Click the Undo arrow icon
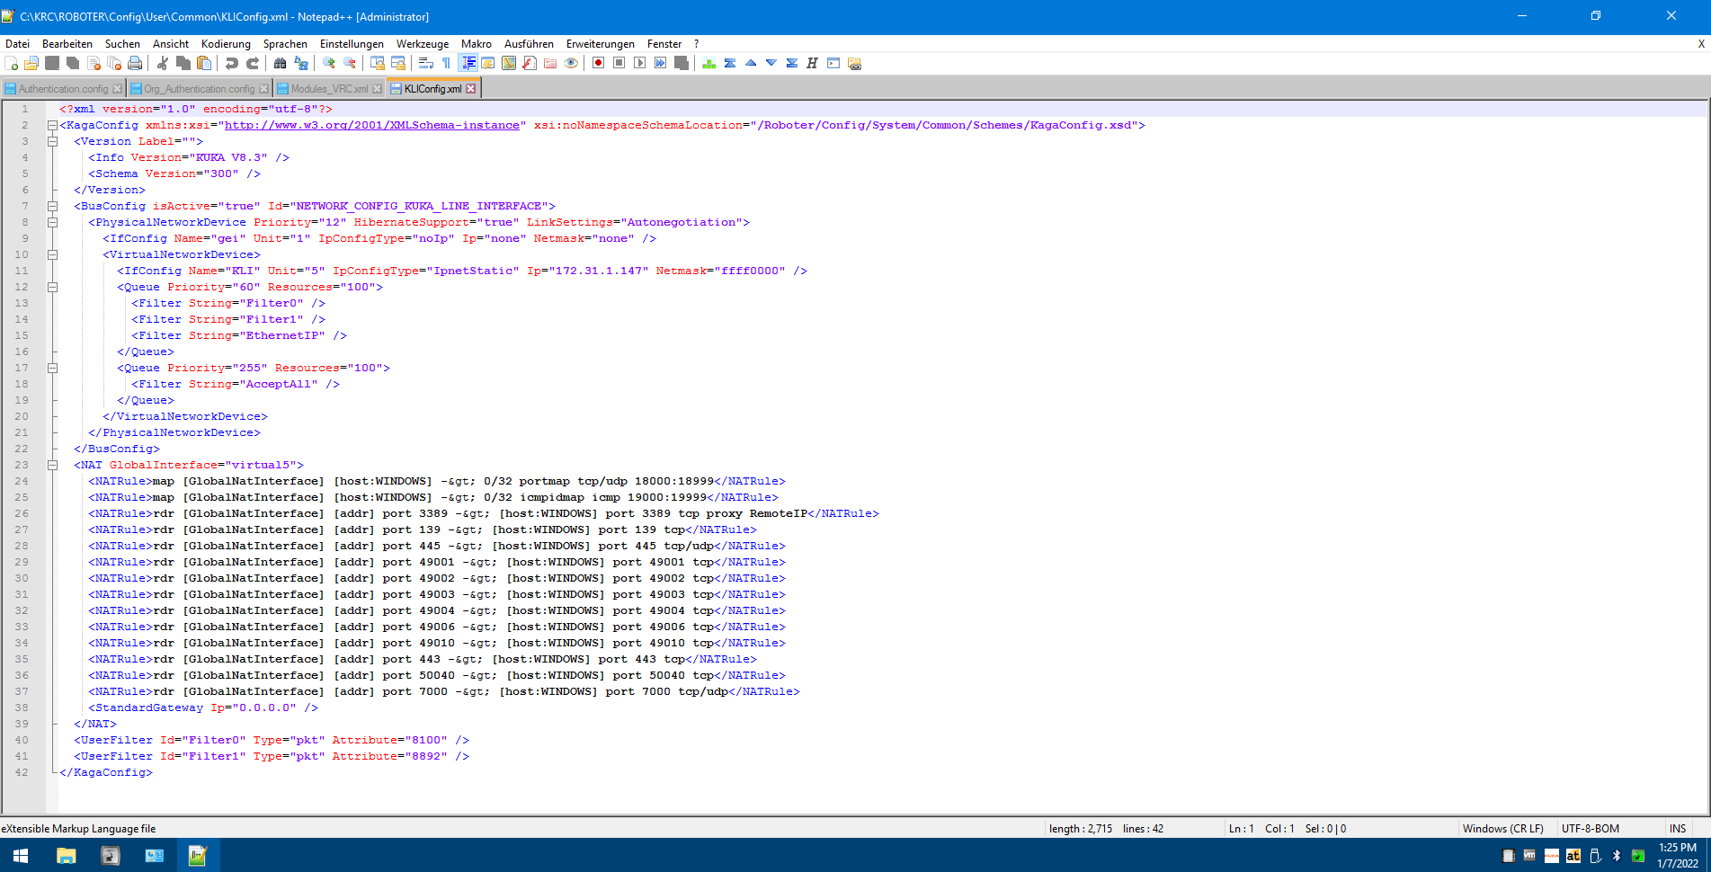This screenshot has width=1711, height=872. click(x=232, y=63)
